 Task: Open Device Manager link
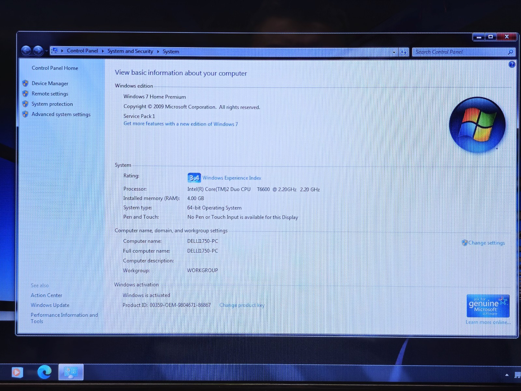[x=50, y=83]
